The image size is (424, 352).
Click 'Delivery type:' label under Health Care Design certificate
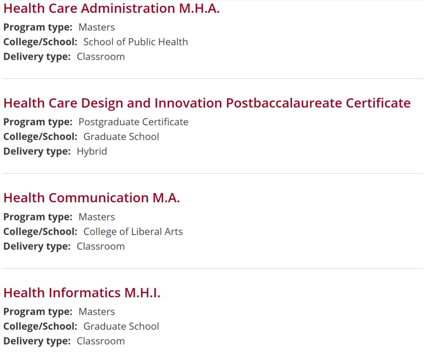[x=37, y=151]
